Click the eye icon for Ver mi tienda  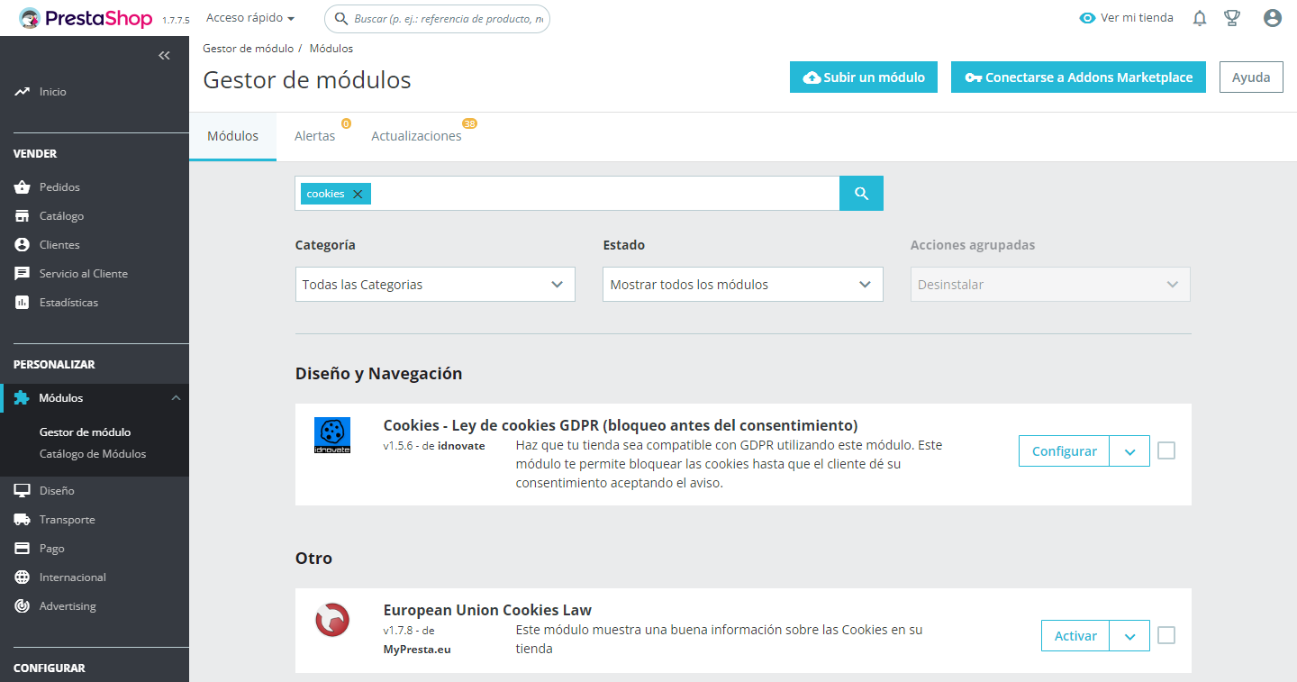point(1087,18)
